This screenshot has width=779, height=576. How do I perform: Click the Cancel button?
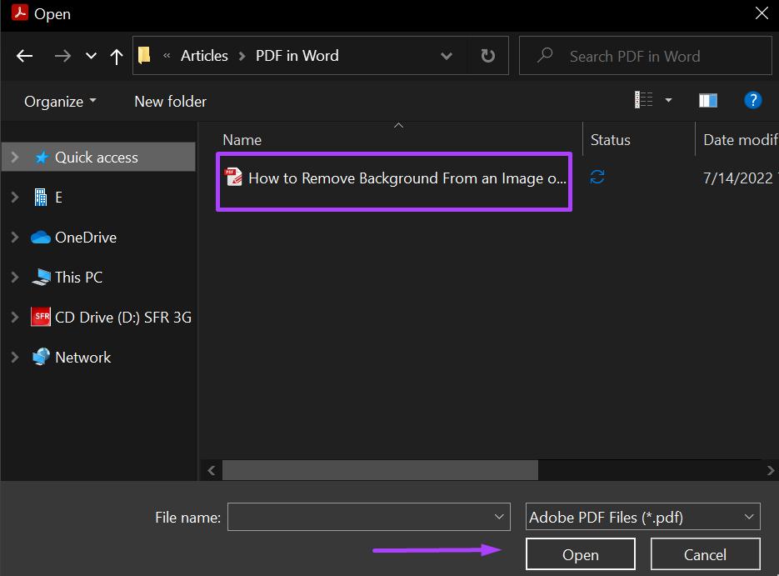[705, 554]
